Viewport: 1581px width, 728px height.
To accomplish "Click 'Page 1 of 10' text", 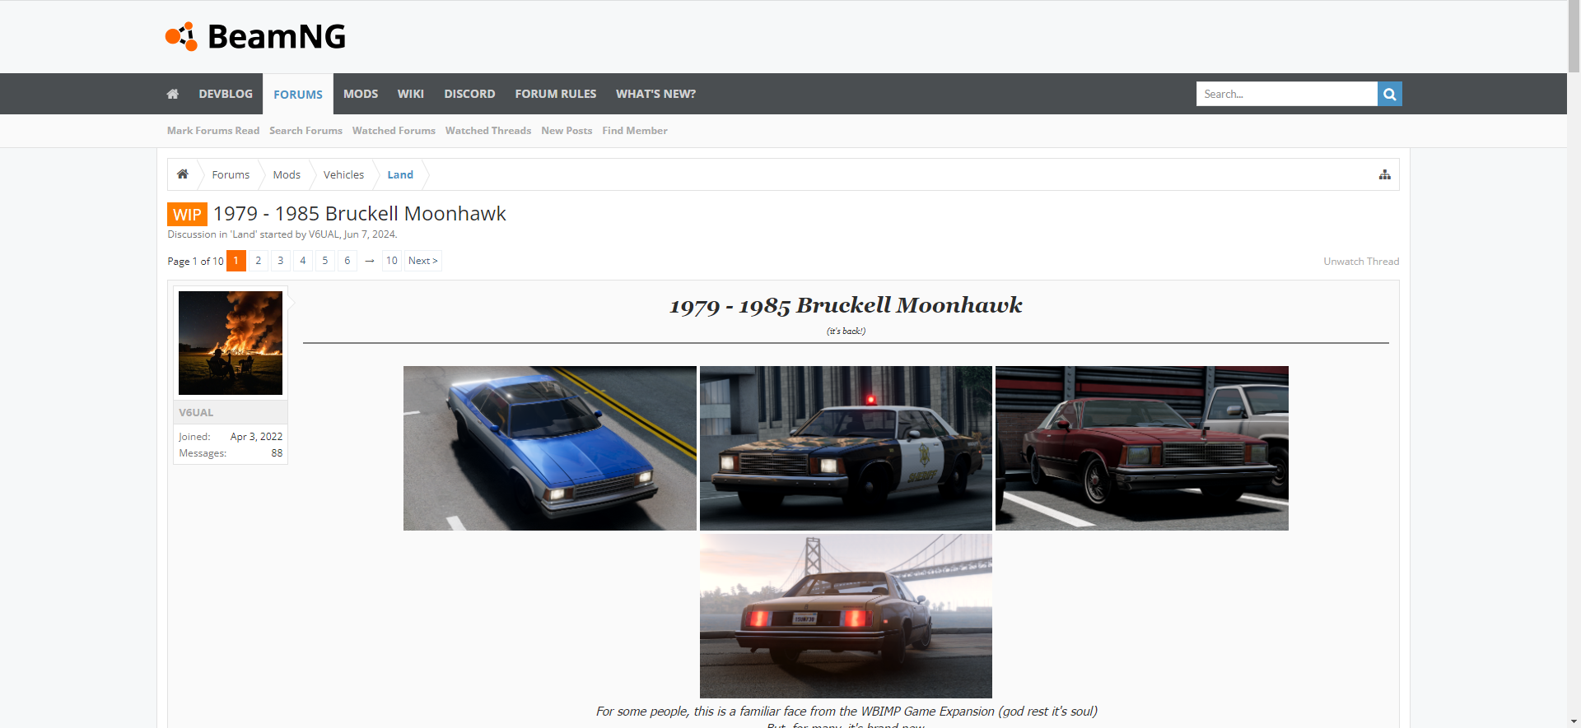I will tap(195, 262).
